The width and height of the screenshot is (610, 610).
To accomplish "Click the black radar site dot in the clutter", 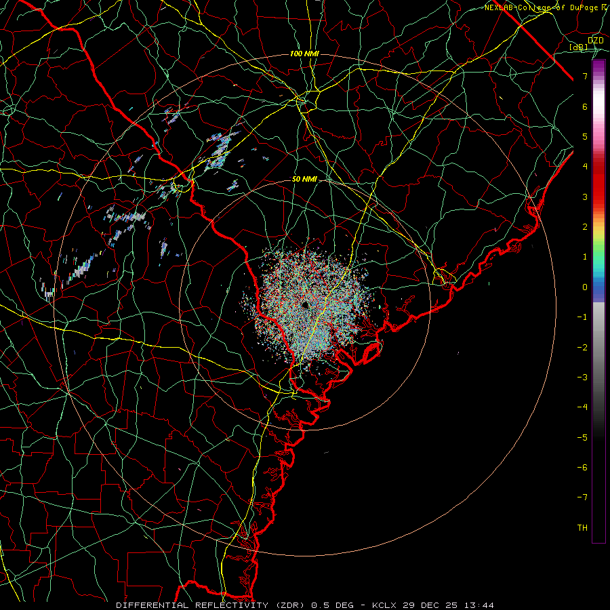I will pyautogui.click(x=304, y=304).
